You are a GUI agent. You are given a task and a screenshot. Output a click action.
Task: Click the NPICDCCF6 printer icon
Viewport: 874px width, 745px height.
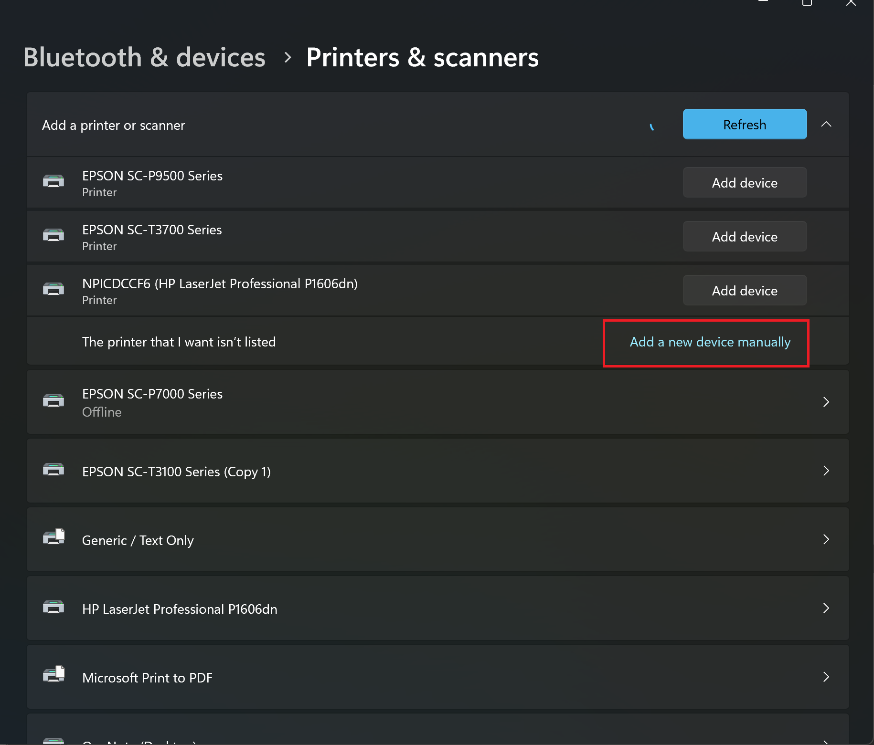(x=53, y=289)
